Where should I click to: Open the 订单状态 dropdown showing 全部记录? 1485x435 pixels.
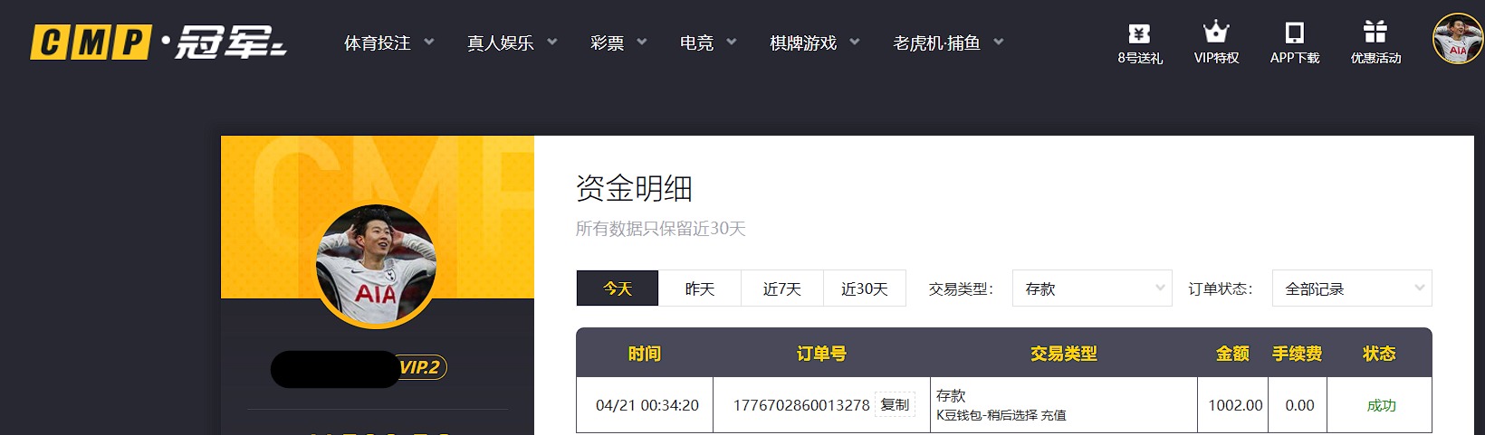1352,288
